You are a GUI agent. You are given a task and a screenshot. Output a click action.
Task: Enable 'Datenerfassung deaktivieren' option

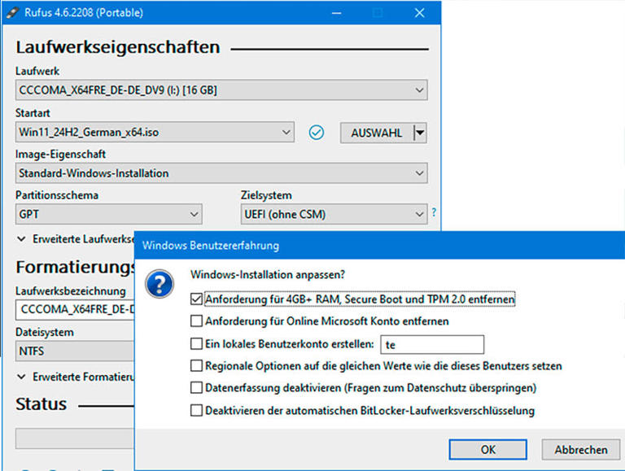point(196,388)
